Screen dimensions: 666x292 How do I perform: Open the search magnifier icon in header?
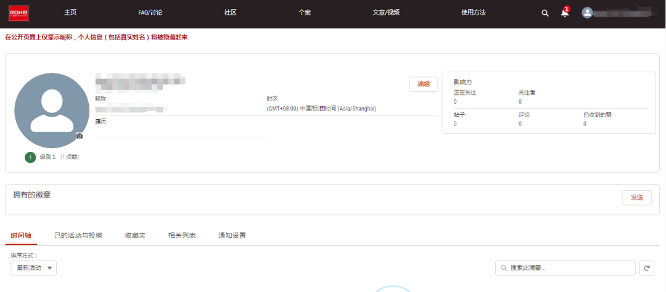coord(545,13)
